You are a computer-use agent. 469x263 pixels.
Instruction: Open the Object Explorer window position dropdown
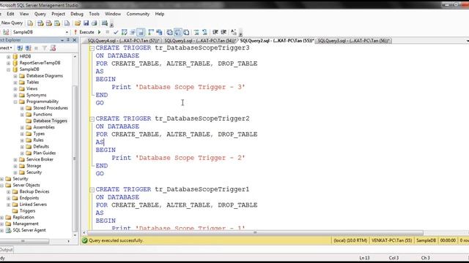click(62, 40)
